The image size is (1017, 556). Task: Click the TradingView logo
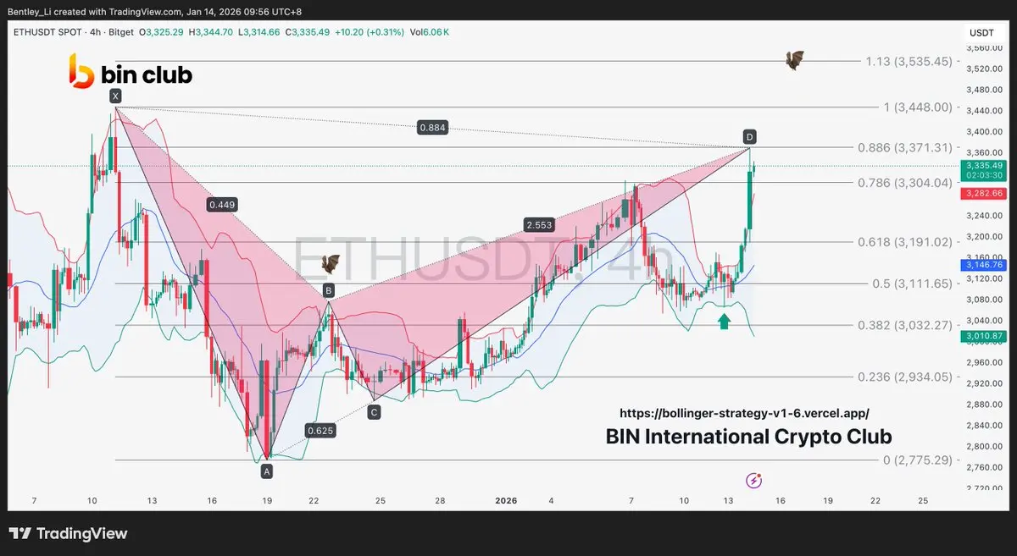click(x=69, y=533)
